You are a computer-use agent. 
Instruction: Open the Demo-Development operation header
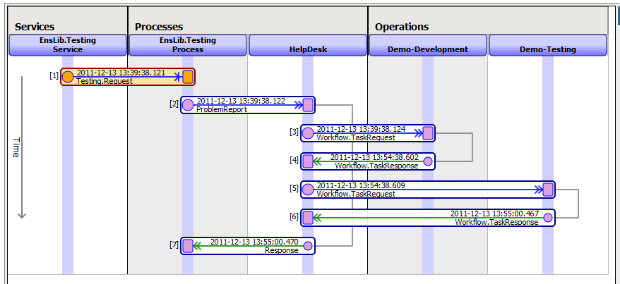428,49
